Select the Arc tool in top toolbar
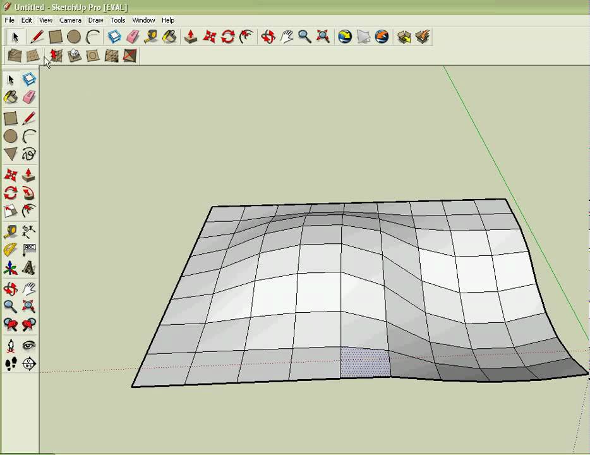The height and width of the screenshot is (455, 590). coord(93,37)
